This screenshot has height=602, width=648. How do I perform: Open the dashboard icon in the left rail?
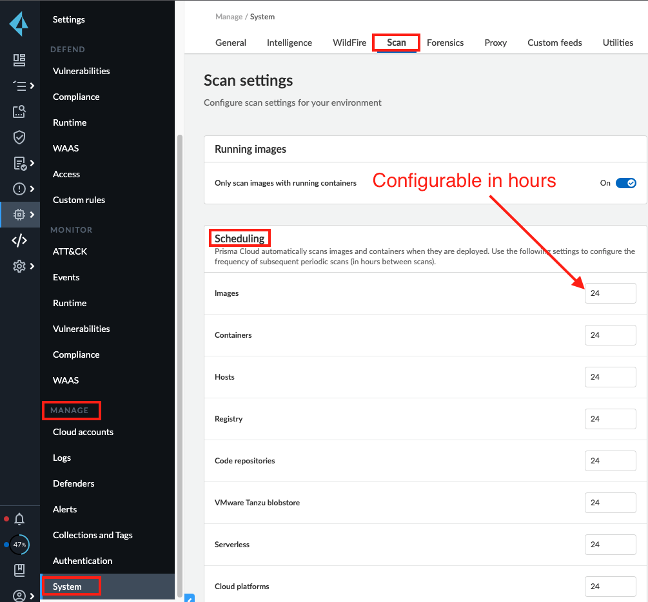coord(19,60)
